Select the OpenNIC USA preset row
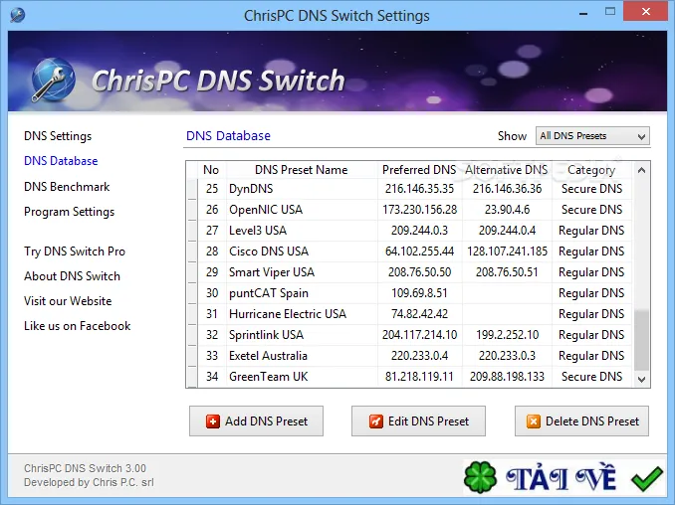 (x=409, y=210)
